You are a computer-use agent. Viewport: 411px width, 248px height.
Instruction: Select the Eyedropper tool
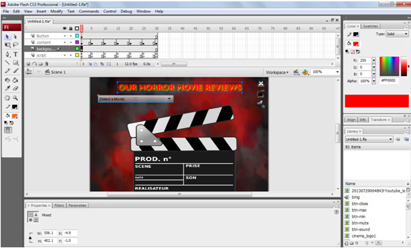(x=8, y=88)
